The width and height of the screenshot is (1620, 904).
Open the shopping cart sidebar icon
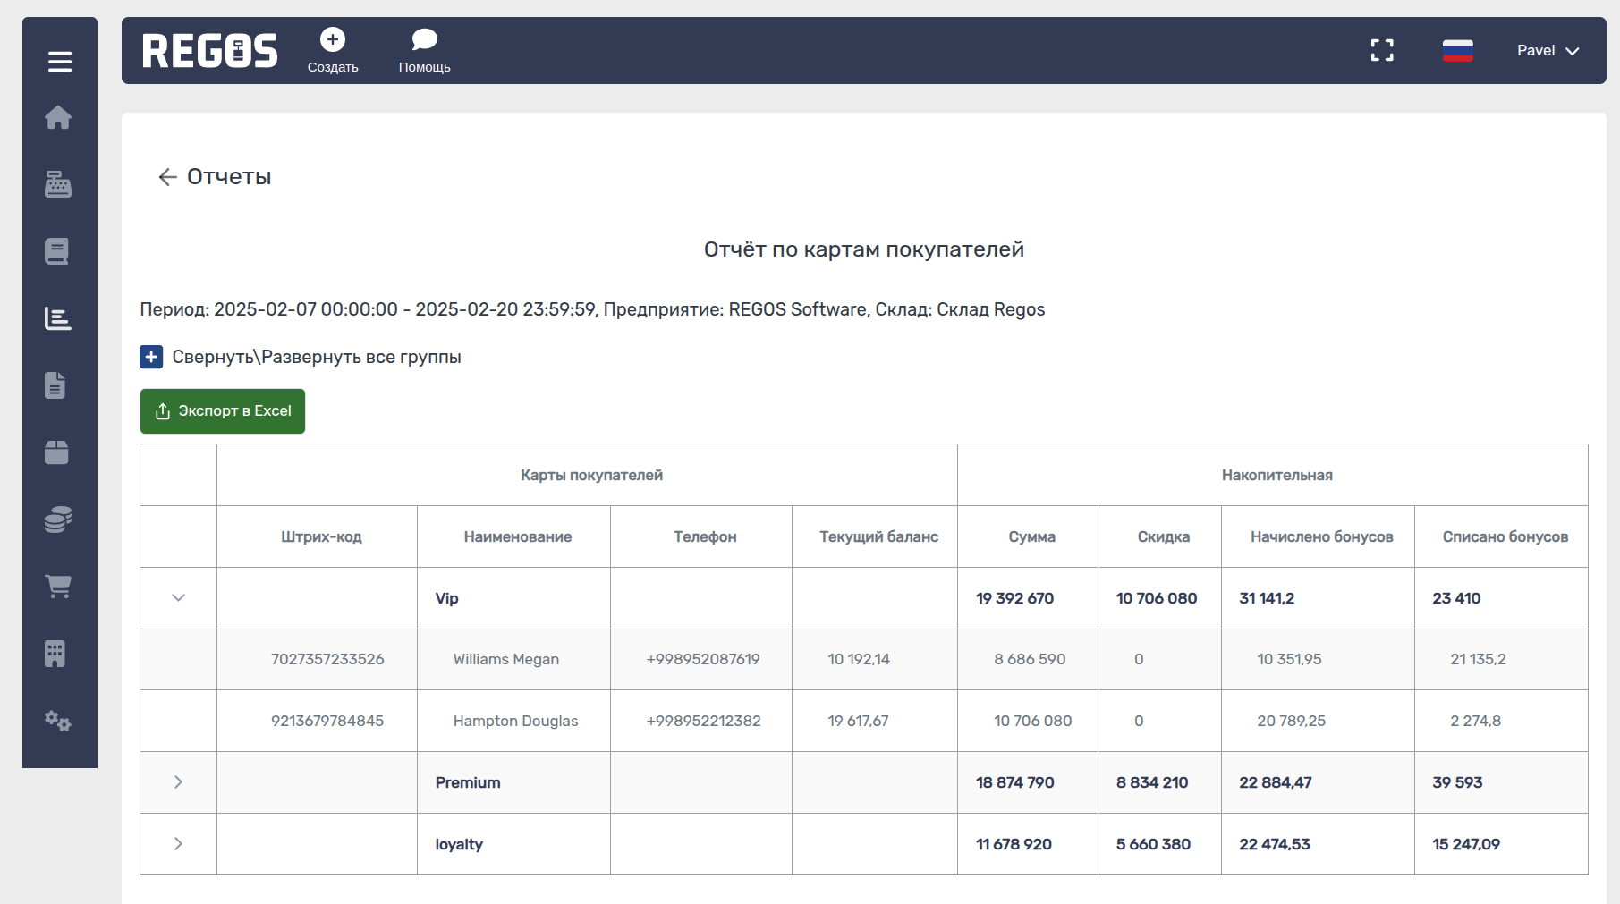click(x=58, y=587)
